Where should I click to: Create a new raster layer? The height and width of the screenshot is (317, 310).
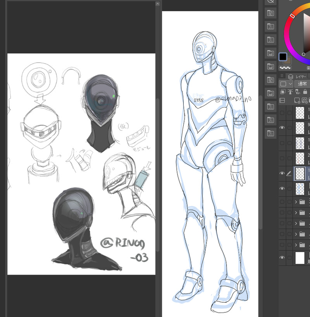pyautogui.click(x=297, y=100)
